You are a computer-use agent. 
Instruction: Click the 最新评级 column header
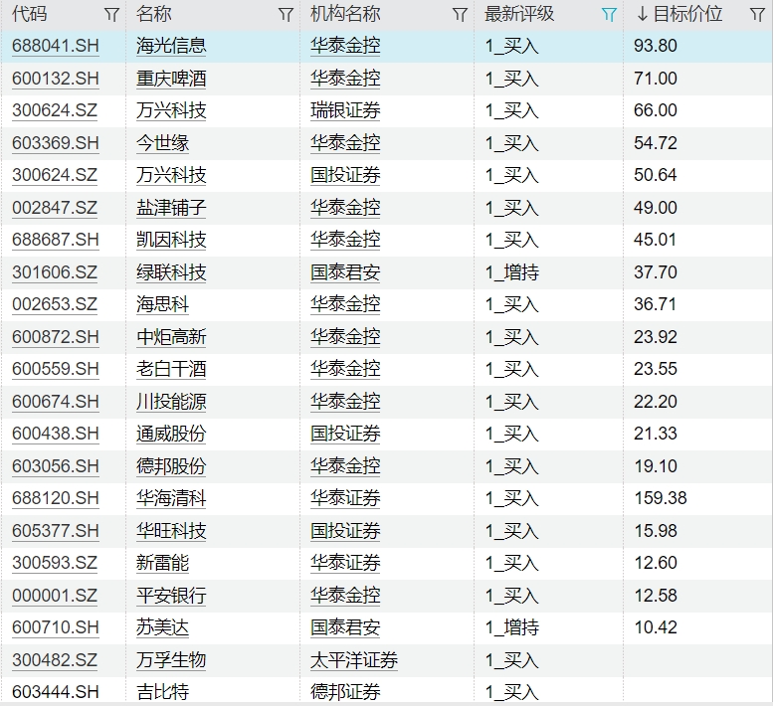pyautogui.click(x=519, y=14)
